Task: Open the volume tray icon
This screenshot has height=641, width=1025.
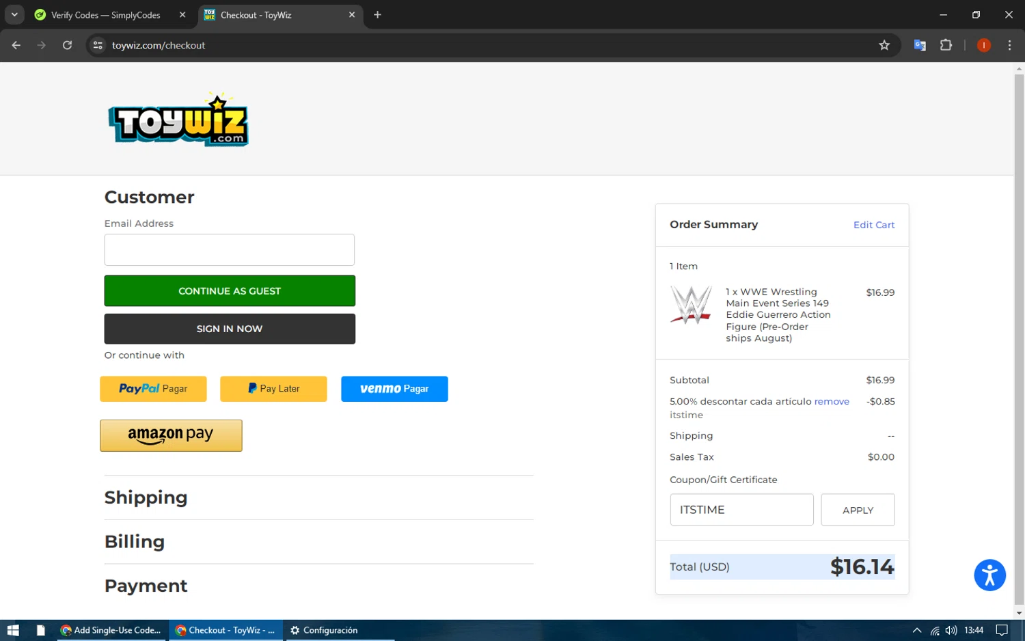Action: pyautogui.click(x=951, y=630)
